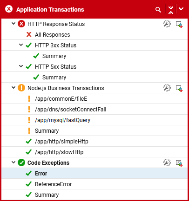Open wrench settings for Code Exceptions
The image size is (189, 201).
(167, 163)
